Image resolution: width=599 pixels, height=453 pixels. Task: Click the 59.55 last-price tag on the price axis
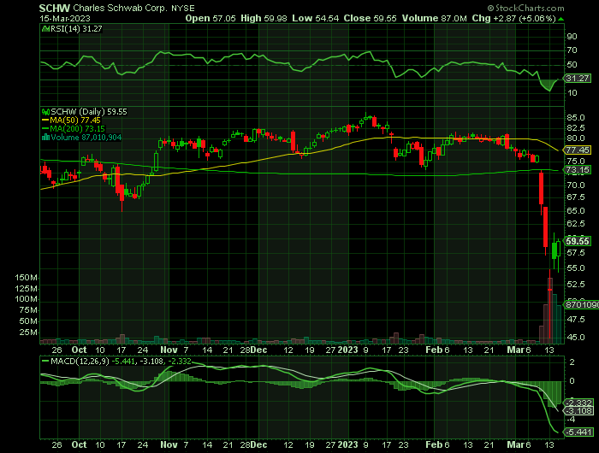tap(578, 241)
